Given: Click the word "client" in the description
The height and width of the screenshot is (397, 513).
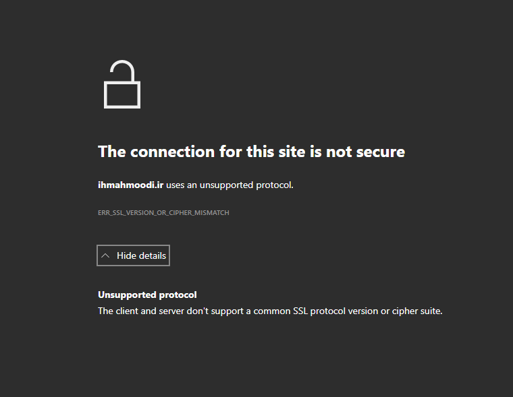Looking at the screenshot, I should (x=128, y=311).
